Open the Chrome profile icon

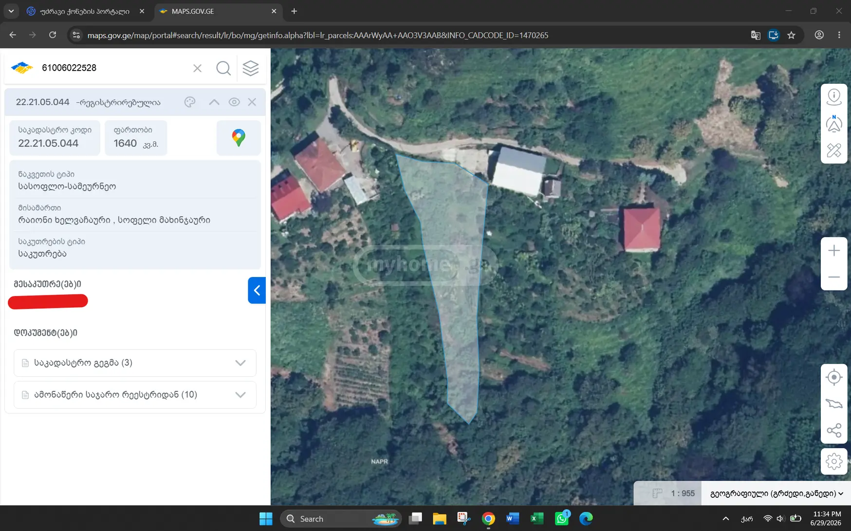(819, 35)
